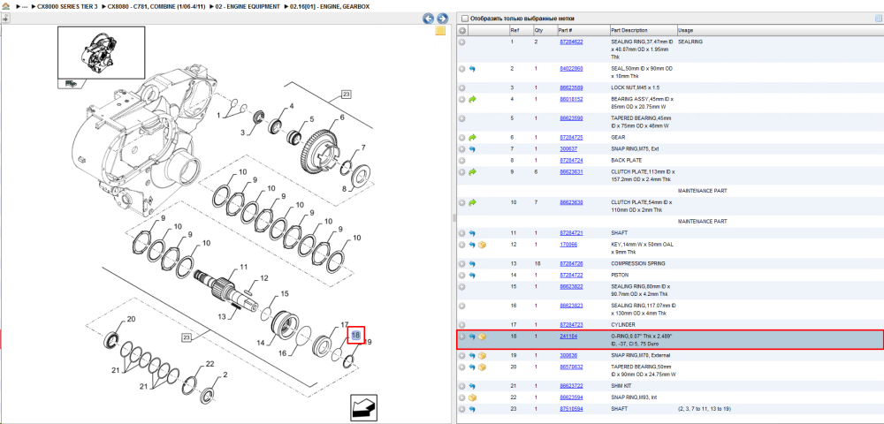Screen dimensions: 884x424
Task: Click the plus icon for SEALING RING 86623822
Action: (x=461, y=286)
